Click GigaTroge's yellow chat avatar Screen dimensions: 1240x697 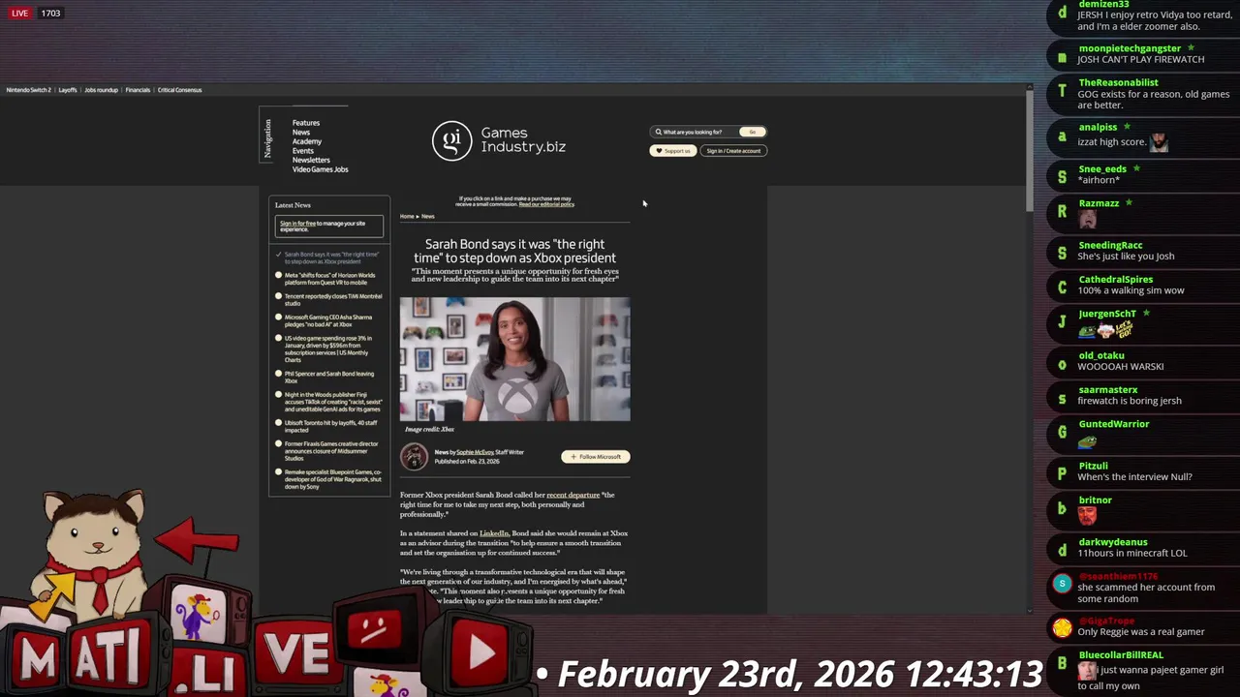(1063, 628)
